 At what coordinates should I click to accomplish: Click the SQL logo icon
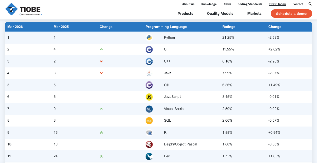point(149,121)
